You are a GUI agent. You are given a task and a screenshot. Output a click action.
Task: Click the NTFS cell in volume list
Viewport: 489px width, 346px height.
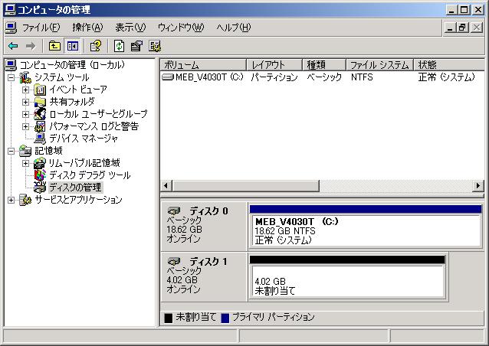pyautogui.click(x=362, y=77)
